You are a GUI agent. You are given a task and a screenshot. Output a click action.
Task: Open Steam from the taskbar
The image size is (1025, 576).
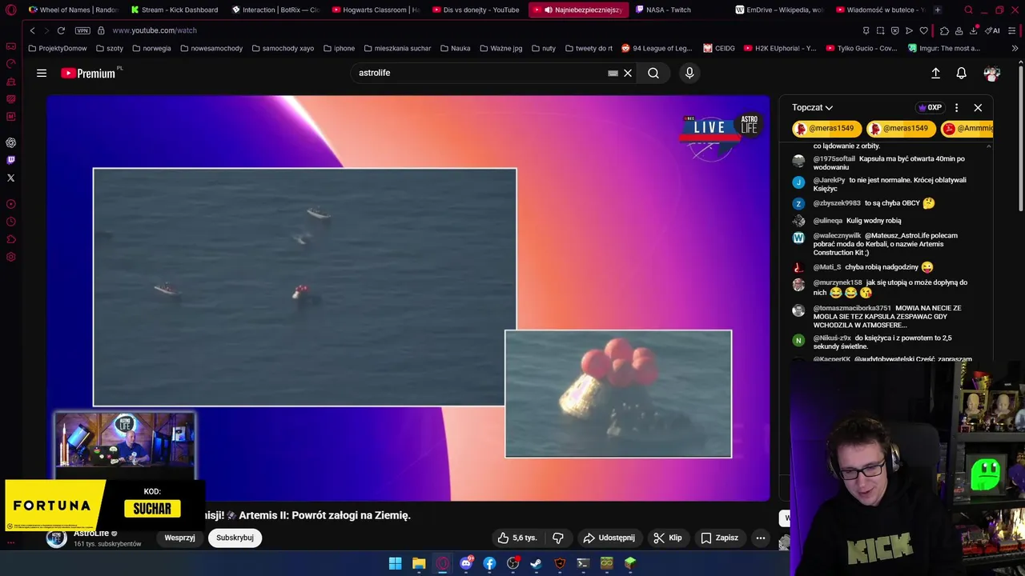coord(537,563)
